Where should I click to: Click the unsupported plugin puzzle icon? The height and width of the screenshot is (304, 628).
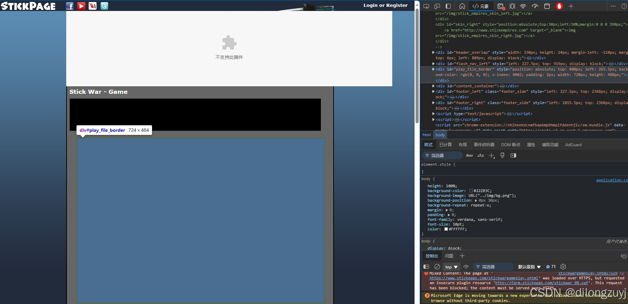pyautogui.click(x=229, y=43)
